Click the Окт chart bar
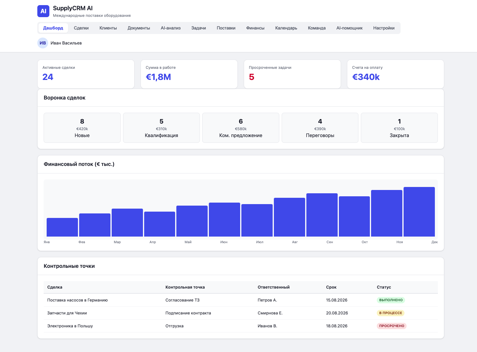The width and height of the screenshot is (477, 352). click(354, 216)
